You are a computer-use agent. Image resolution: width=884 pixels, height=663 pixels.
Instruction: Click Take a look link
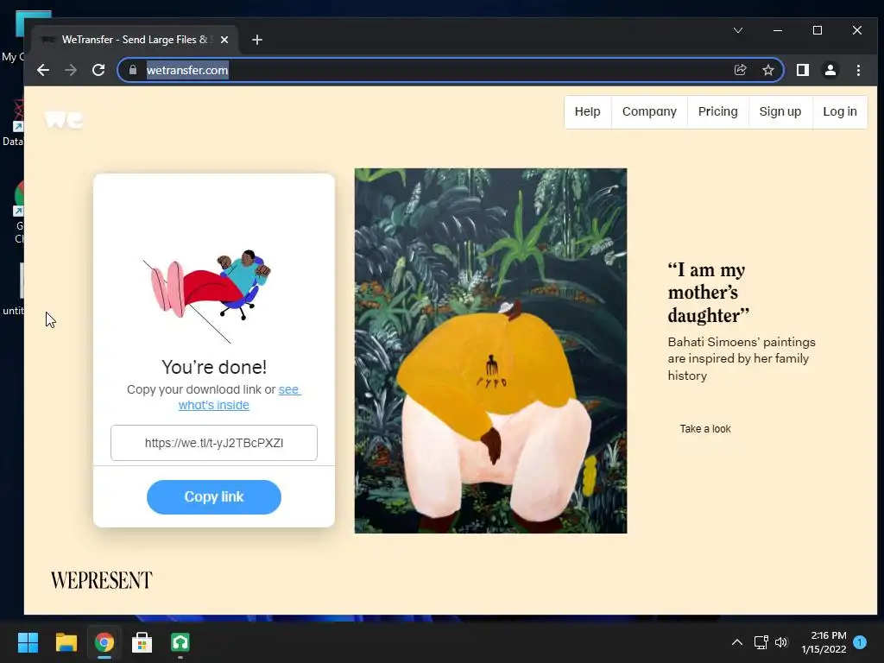point(704,428)
